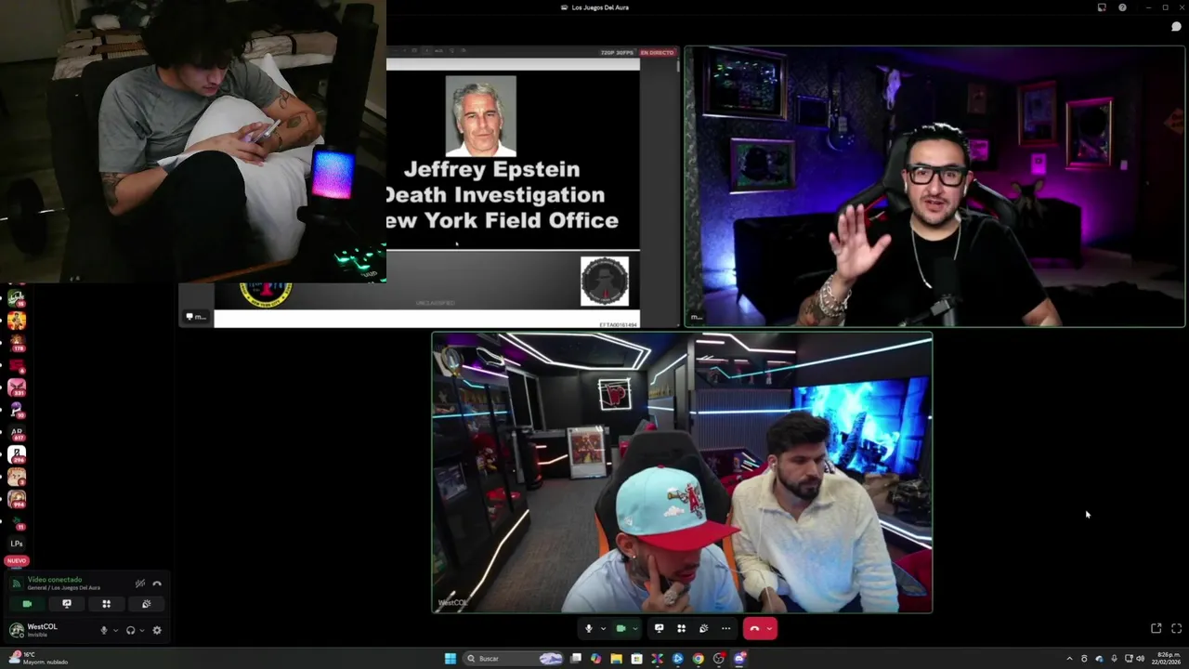Open Discord app icon on taskbar
The image size is (1189, 669).
click(x=739, y=659)
